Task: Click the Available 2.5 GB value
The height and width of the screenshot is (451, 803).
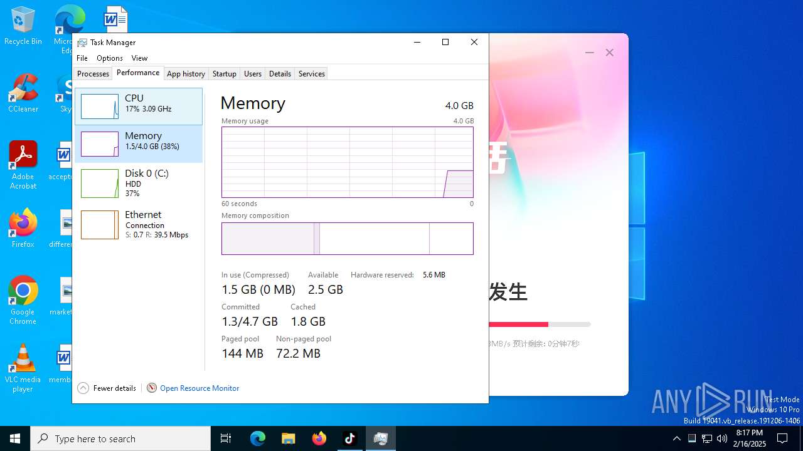Action: click(x=326, y=289)
